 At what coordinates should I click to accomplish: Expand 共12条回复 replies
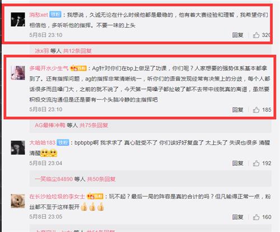[77, 51]
